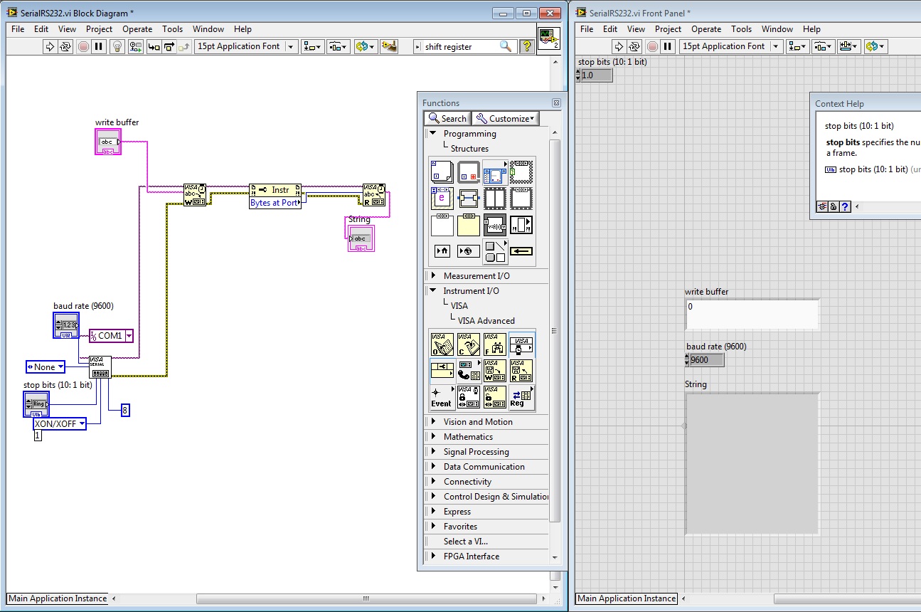
Task: Click Highlight Execution light bulb icon
Action: pyautogui.click(x=118, y=46)
